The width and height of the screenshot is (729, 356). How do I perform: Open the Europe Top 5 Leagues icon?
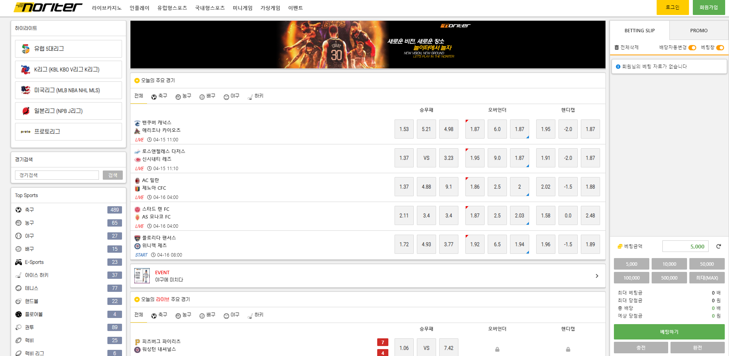click(x=26, y=49)
